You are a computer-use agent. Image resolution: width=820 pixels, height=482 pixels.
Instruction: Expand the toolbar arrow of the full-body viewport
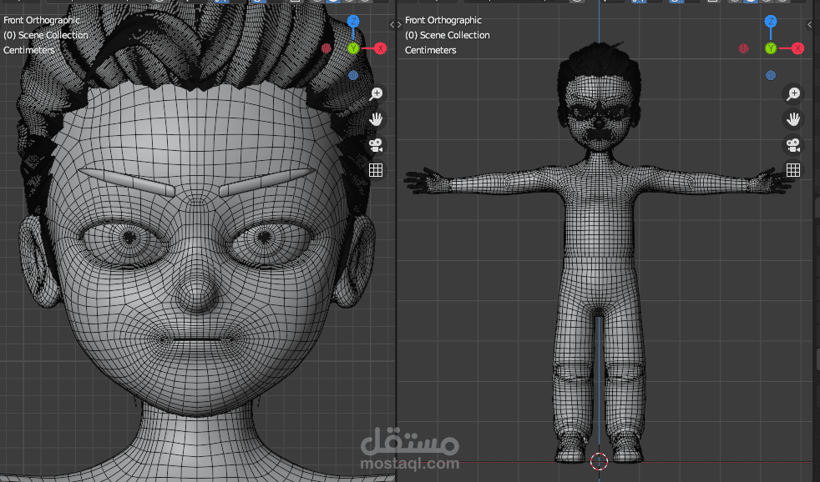(399, 24)
